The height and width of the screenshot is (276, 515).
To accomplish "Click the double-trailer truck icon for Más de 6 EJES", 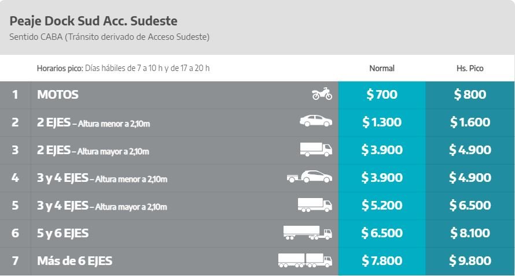I will (305, 260).
